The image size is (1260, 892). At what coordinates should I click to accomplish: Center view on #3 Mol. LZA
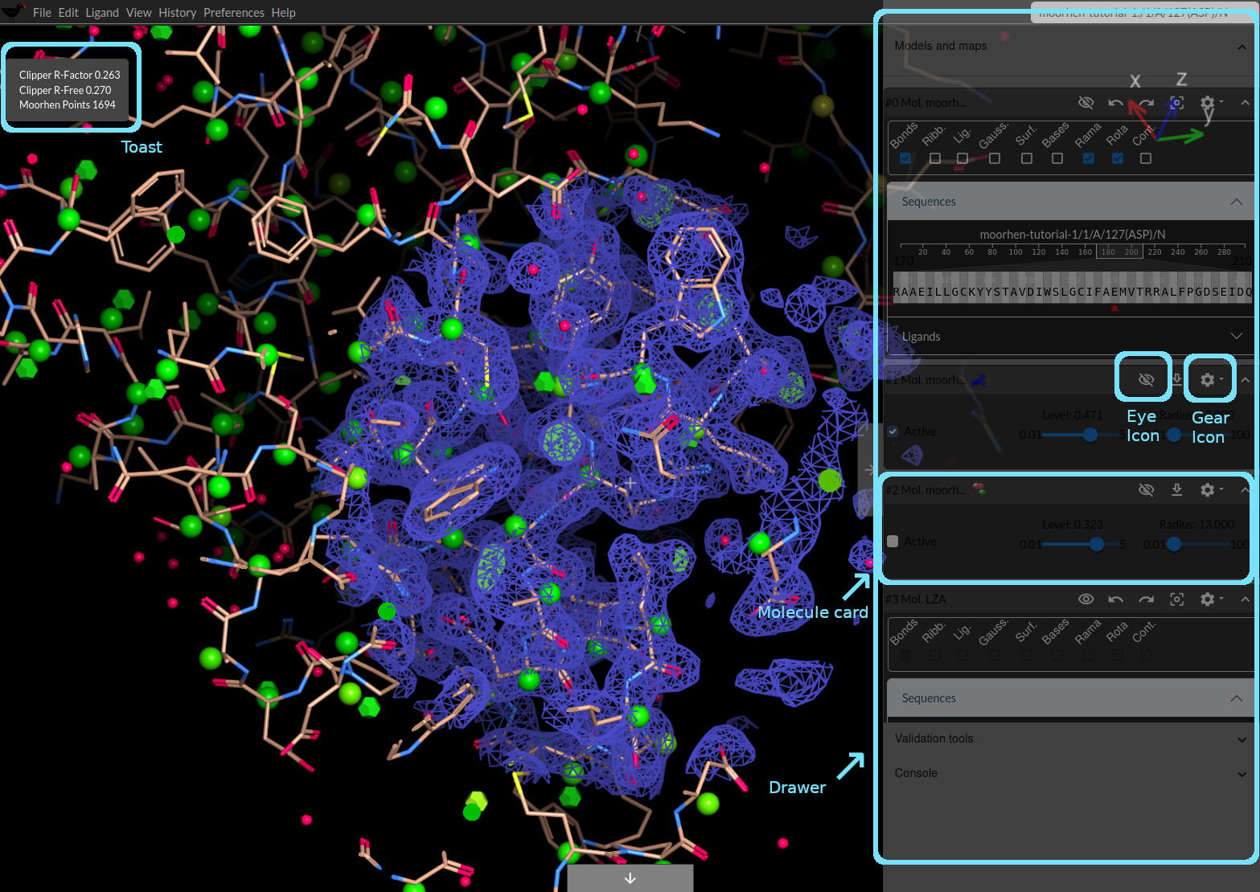pos(1176,599)
